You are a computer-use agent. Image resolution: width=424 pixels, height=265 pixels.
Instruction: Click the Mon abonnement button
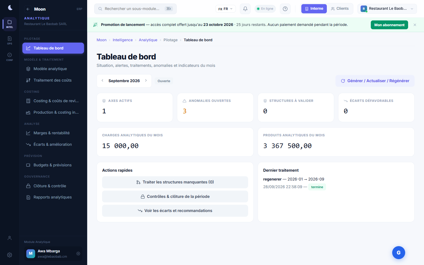(x=389, y=25)
